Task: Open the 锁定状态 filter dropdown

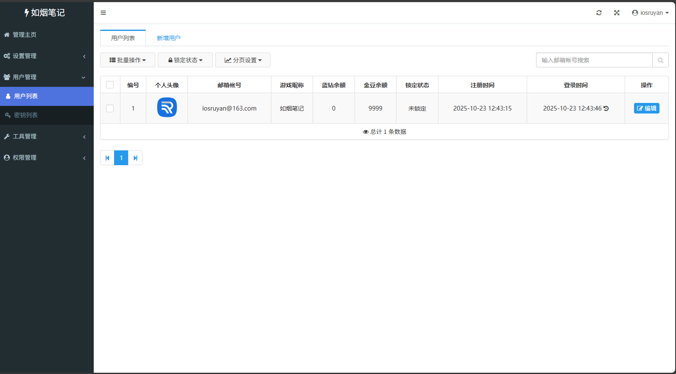Action: (185, 60)
